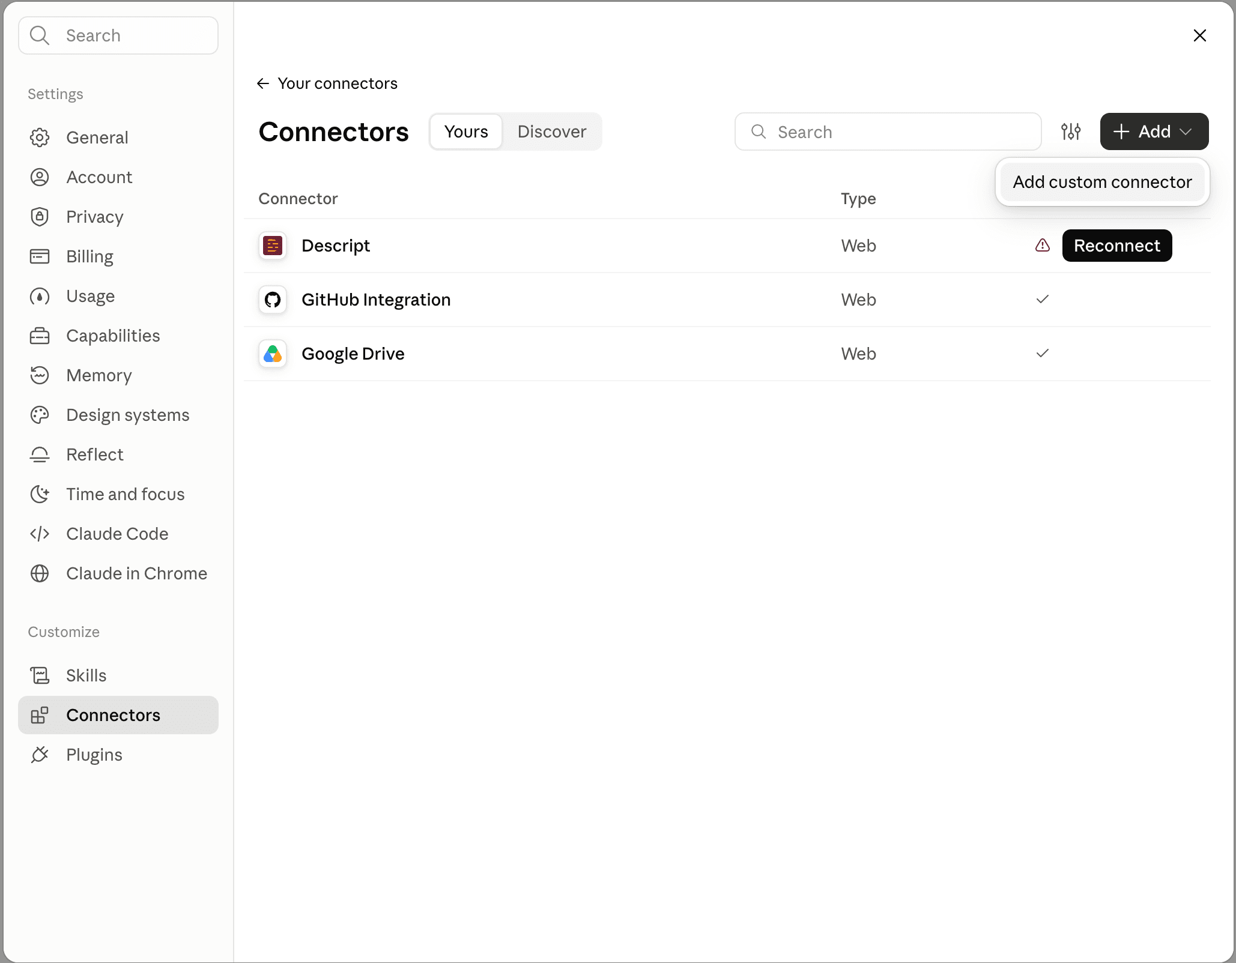1236x963 pixels.
Task: Click the Billing card icon
Action: 40,256
